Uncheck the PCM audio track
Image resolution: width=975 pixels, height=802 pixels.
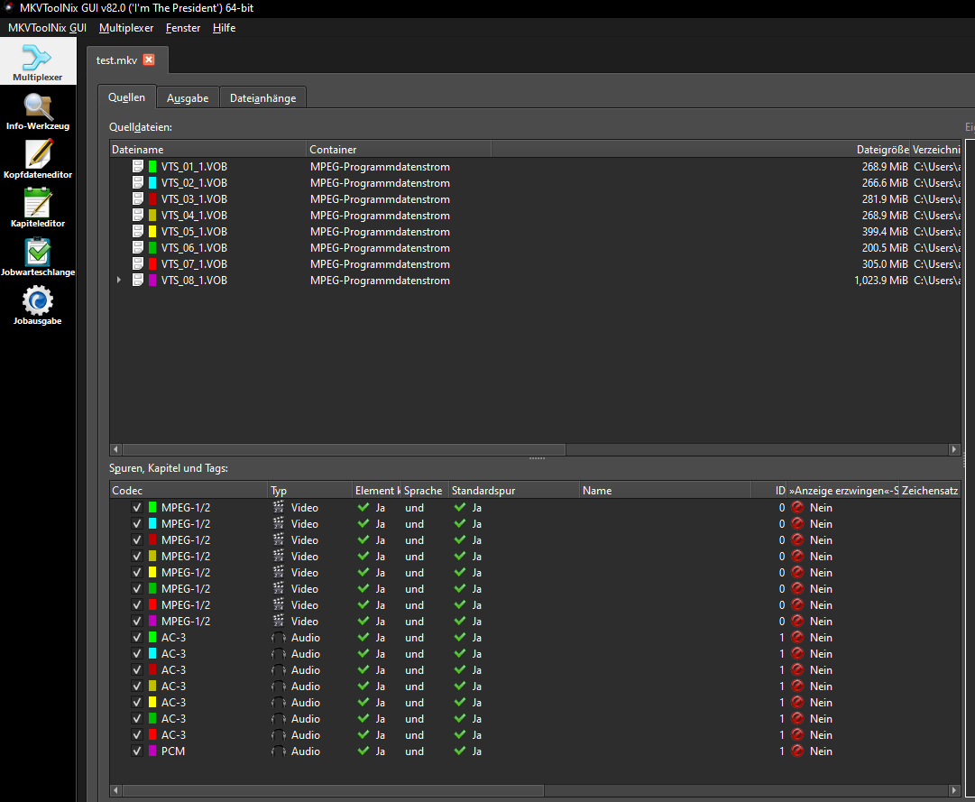coord(137,751)
